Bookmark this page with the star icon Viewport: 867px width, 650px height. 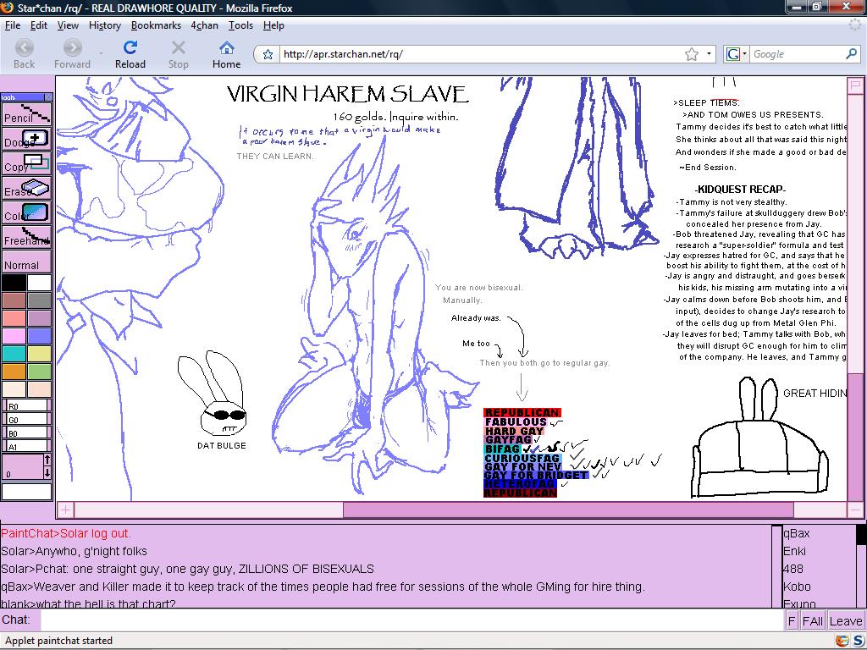pyautogui.click(x=692, y=54)
